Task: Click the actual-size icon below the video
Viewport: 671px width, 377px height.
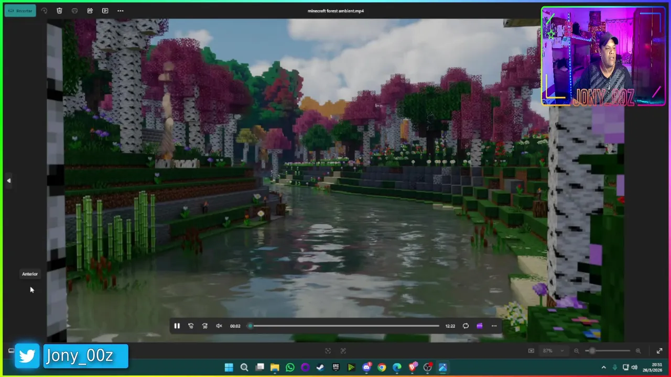Action: (x=343, y=351)
